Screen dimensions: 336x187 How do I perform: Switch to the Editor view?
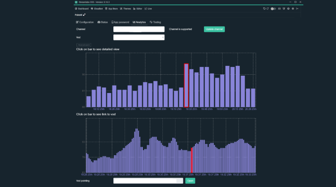pos(138,8)
